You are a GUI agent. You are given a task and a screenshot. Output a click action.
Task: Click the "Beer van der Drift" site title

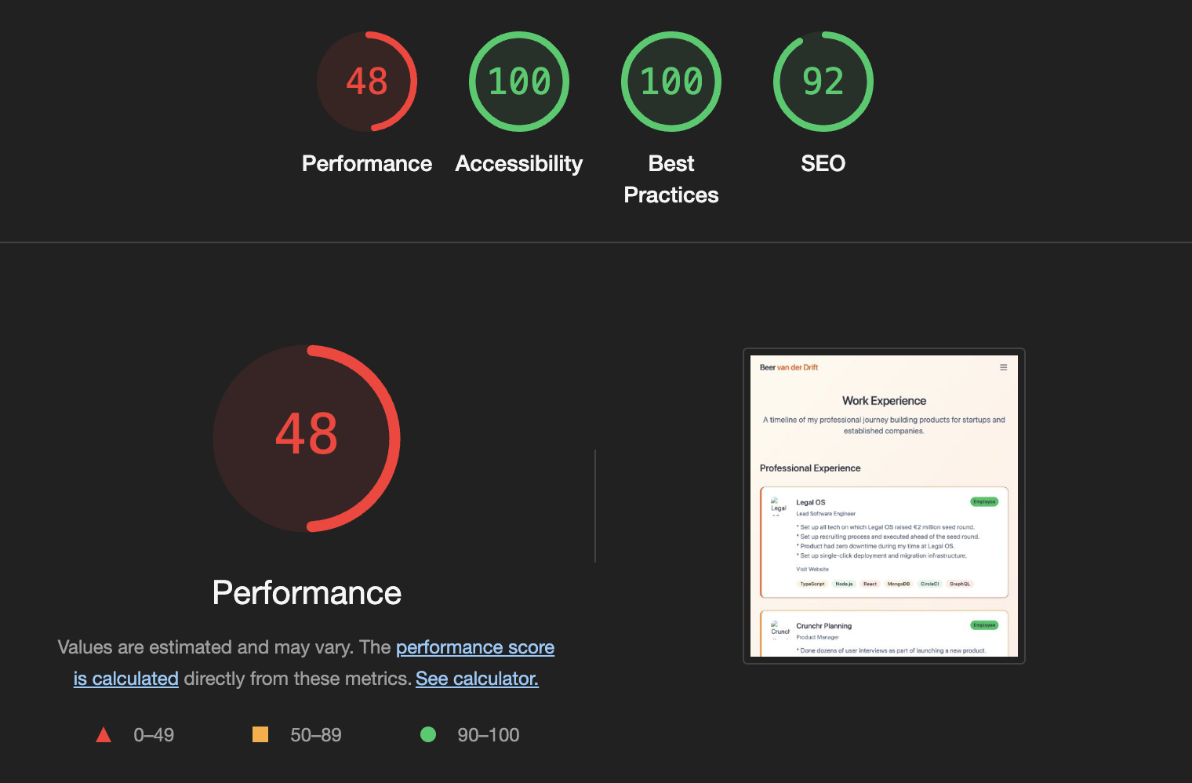788,367
